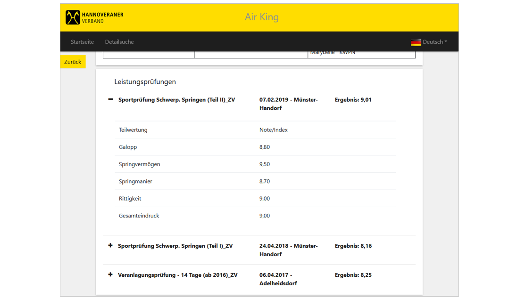Click the Rittigkeit score 9,00
517x298 pixels.
(x=265, y=198)
